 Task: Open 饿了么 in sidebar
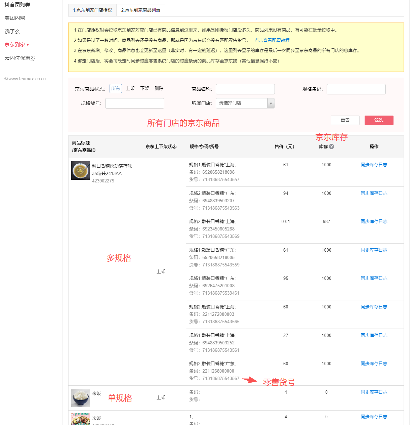(x=12, y=31)
